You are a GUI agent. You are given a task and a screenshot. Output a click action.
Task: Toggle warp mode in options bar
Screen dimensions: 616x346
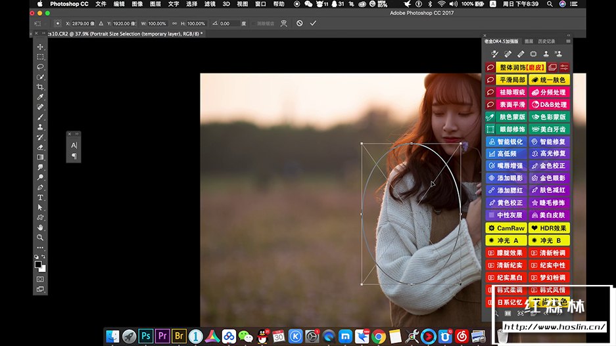(283, 23)
